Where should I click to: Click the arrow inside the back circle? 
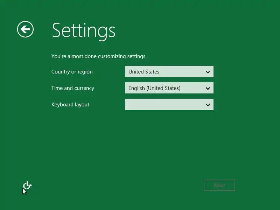click(25, 29)
